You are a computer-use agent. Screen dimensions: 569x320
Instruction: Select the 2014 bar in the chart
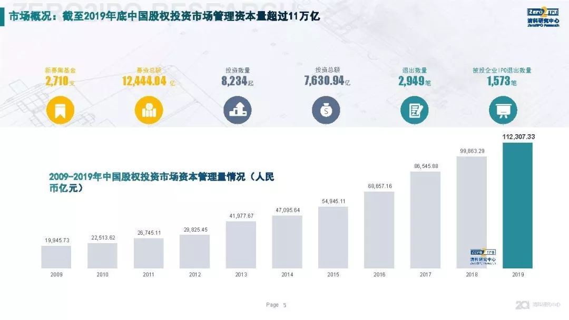point(287,242)
